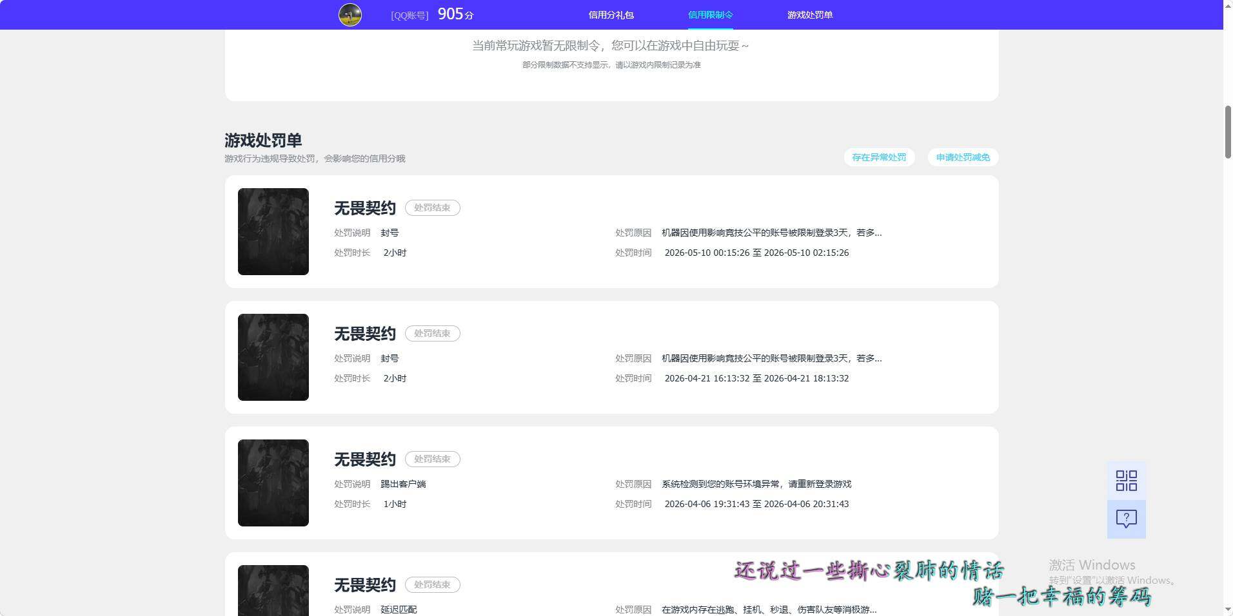Select 无畏契约 title on 2026-04-21 record
Image resolution: width=1233 pixels, height=616 pixels.
tap(365, 334)
